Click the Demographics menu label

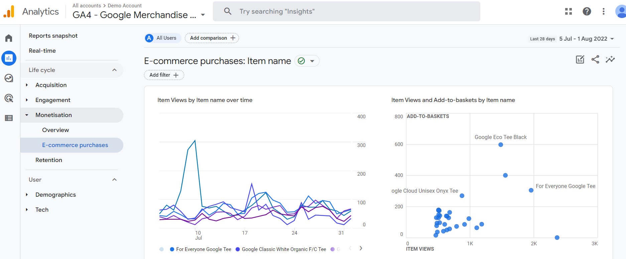click(x=56, y=195)
